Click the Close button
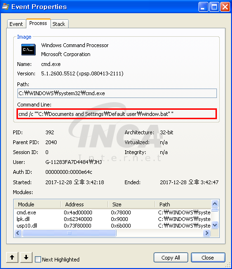Image resolution: width=232 pixels, height=269 pixels. (x=208, y=258)
